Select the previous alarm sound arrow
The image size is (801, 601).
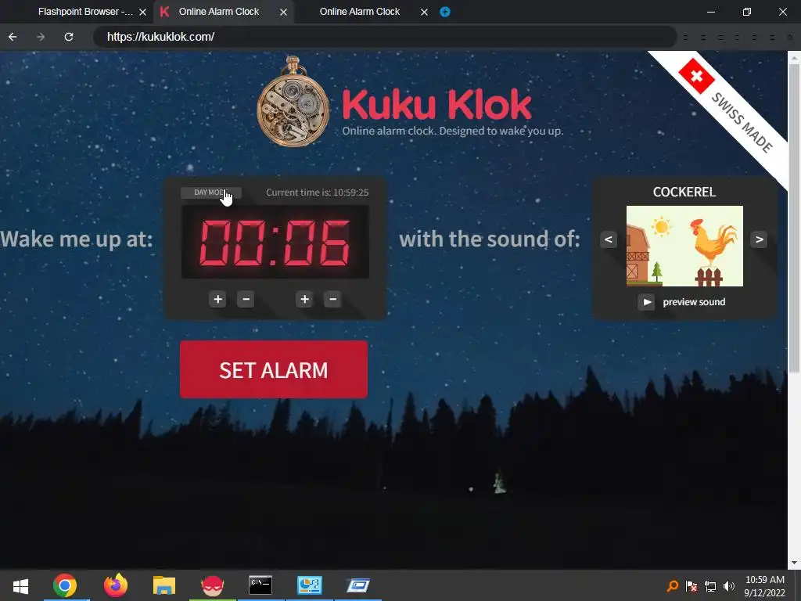(609, 239)
